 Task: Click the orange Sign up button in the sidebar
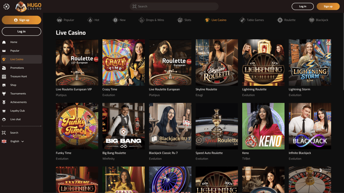(21, 20)
